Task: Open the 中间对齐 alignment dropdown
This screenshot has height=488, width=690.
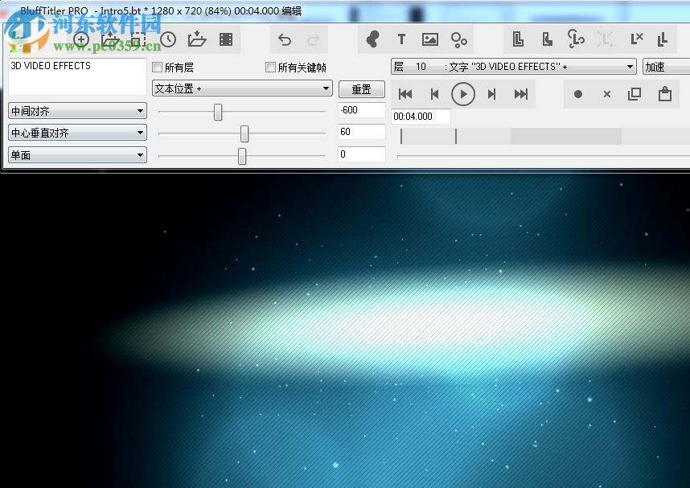Action: [x=77, y=111]
